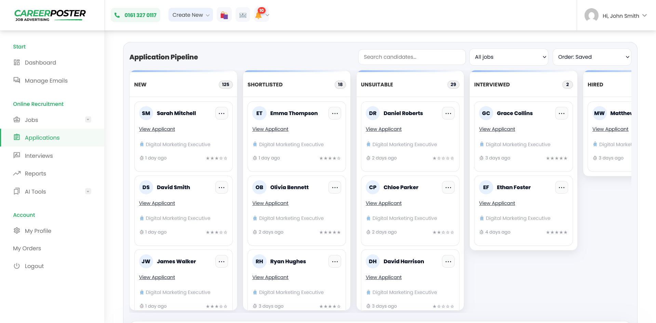
Task: Expand the AI Tools submenu arrow
Action: 88,192
